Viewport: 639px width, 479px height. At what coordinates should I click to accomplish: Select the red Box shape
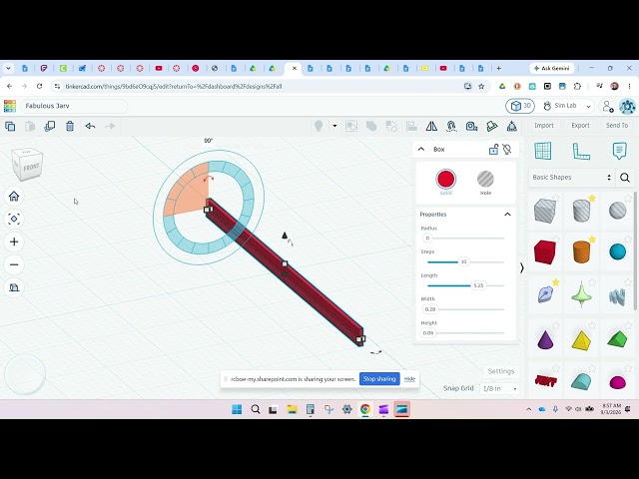[x=545, y=252]
